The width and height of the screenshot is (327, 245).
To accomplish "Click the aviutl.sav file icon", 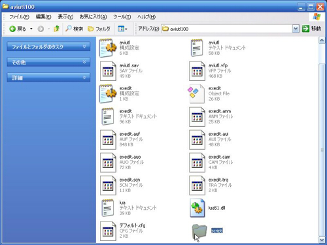I will click(x=108, y=71).
